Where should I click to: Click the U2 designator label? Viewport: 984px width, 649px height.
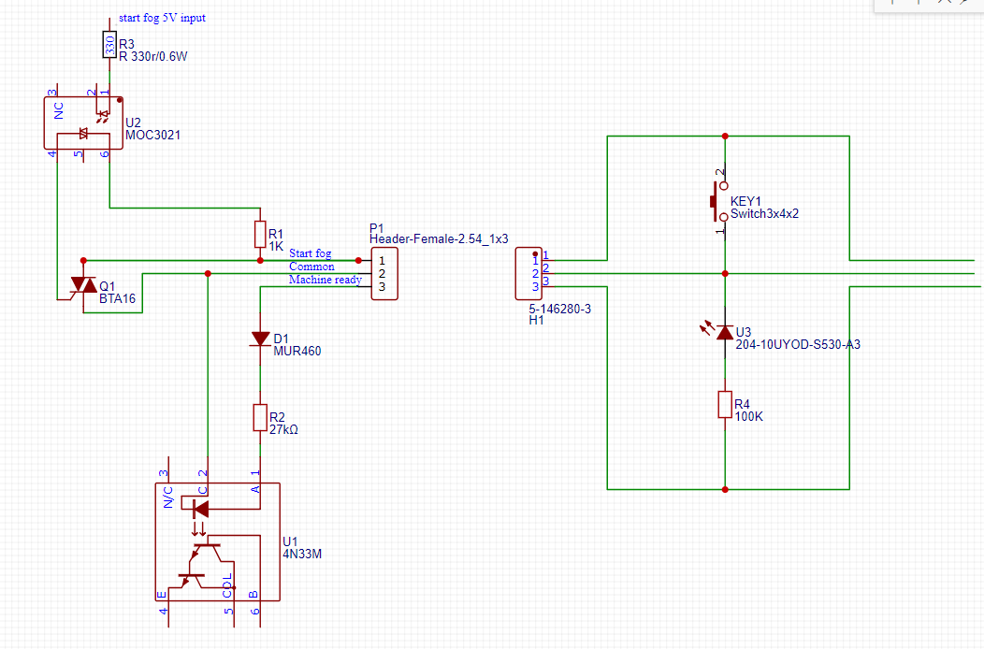click(133, 123)
